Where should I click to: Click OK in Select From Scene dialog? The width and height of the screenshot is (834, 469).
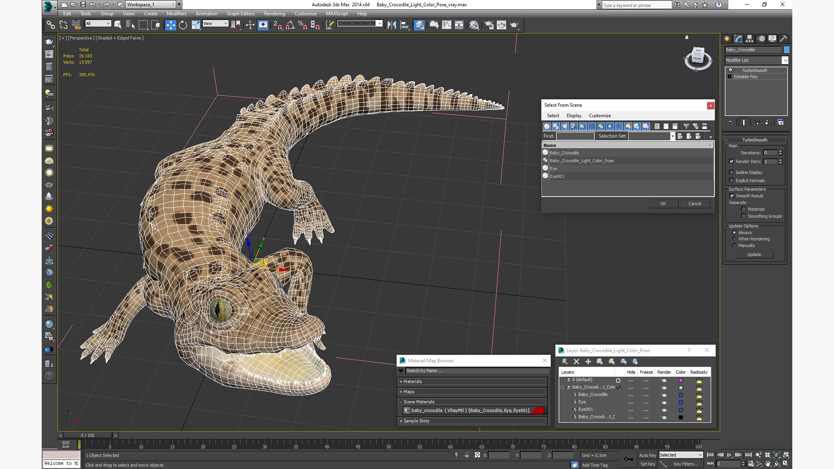(663, 204)
